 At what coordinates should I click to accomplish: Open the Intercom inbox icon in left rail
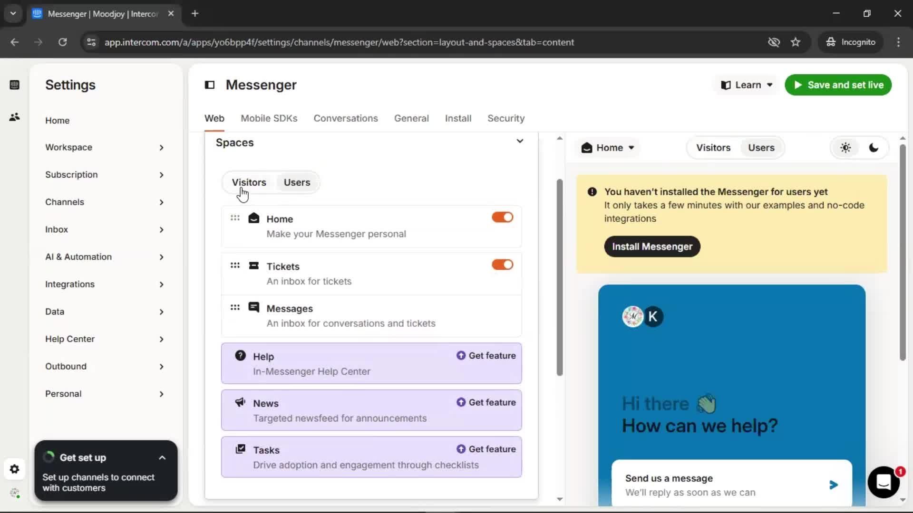click(x=14, y=85)
